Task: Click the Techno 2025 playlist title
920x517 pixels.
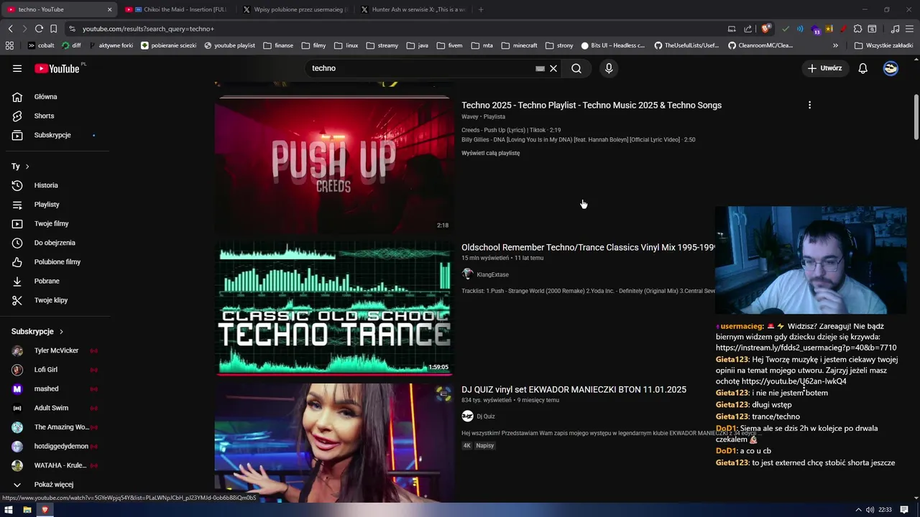Action: (x=592, y=105)
